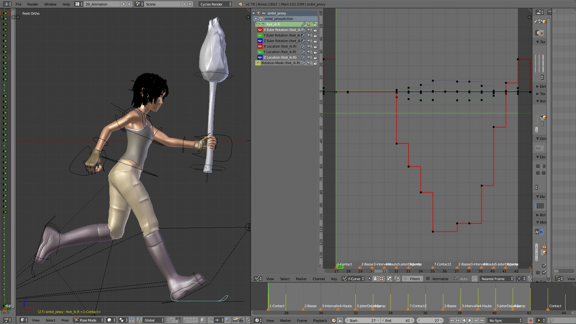
Task: Open the No Sync dropdown
Action: 505,320
